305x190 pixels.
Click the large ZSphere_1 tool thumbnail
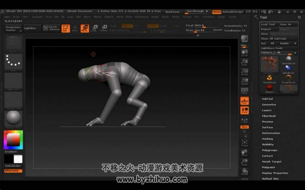[x=269, y=65]
